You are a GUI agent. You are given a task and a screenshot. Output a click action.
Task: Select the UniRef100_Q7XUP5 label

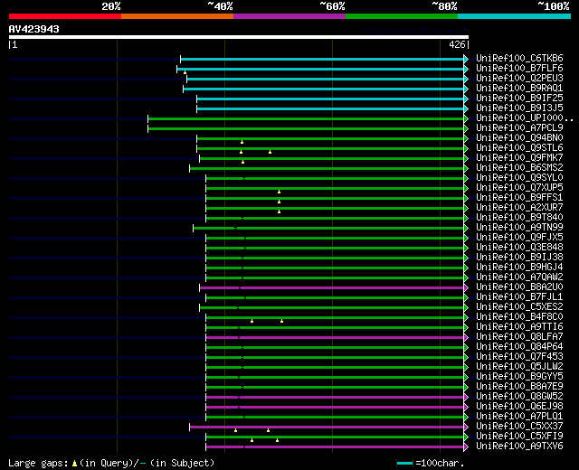519,188
